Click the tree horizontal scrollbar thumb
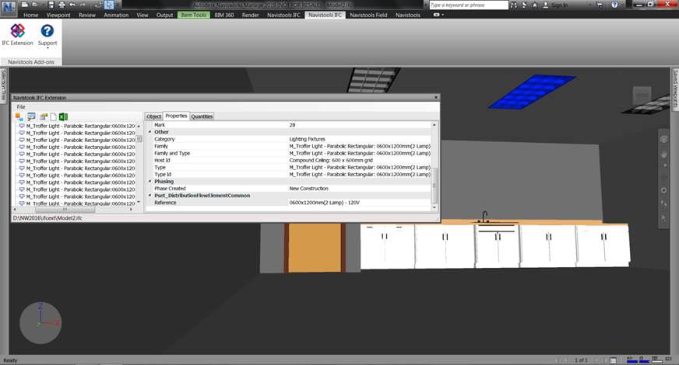Image resolution: width=679 pixels, height=365 pixels. tap(65, 210)
